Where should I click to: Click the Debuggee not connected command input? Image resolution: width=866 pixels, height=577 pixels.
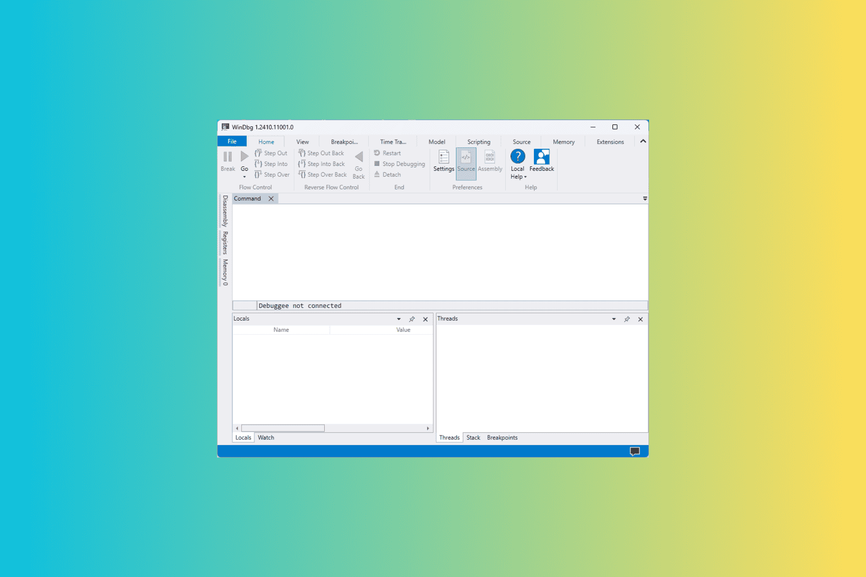pos(452,306)
